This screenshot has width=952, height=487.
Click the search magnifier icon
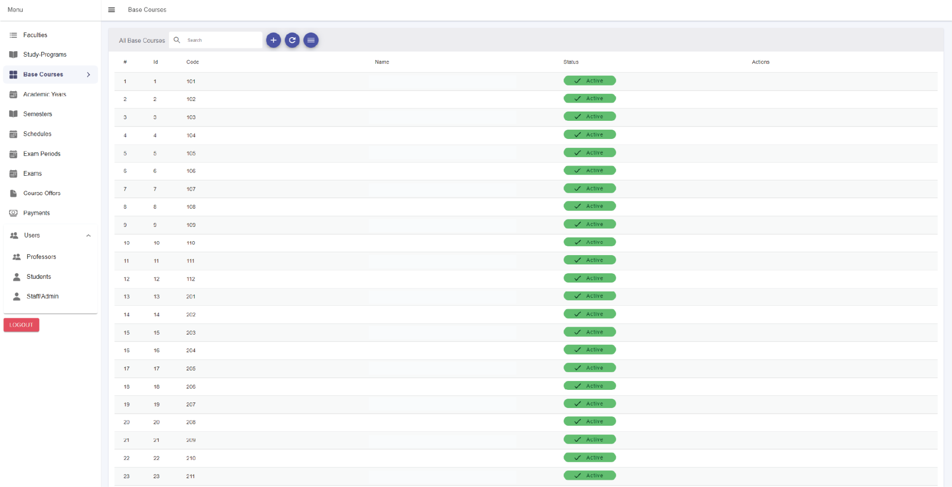coord(177,40)
